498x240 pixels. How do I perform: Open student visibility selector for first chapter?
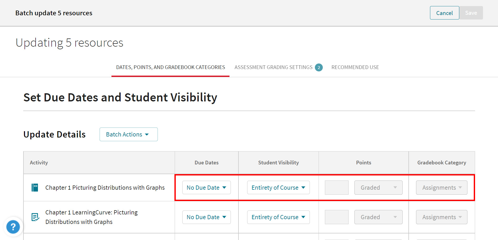coord(278,187)
